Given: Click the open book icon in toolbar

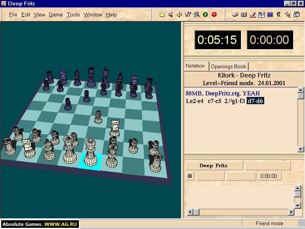Looking at the screenshot, I should (x=244, y=15).
